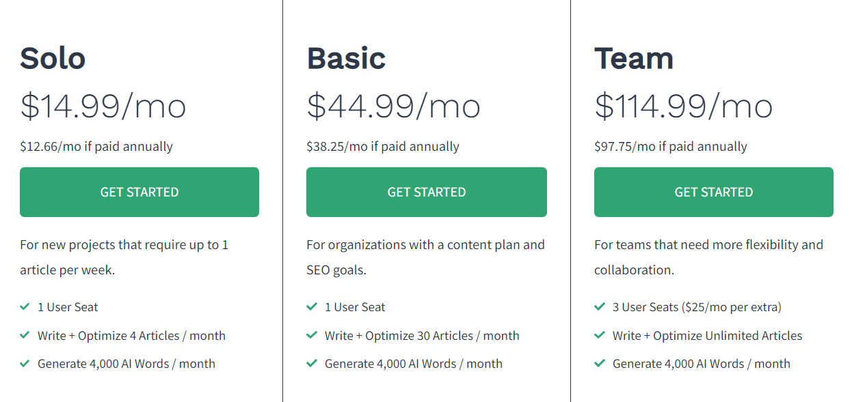Click the $12.66/mo if paid annually text

point(96,147)
